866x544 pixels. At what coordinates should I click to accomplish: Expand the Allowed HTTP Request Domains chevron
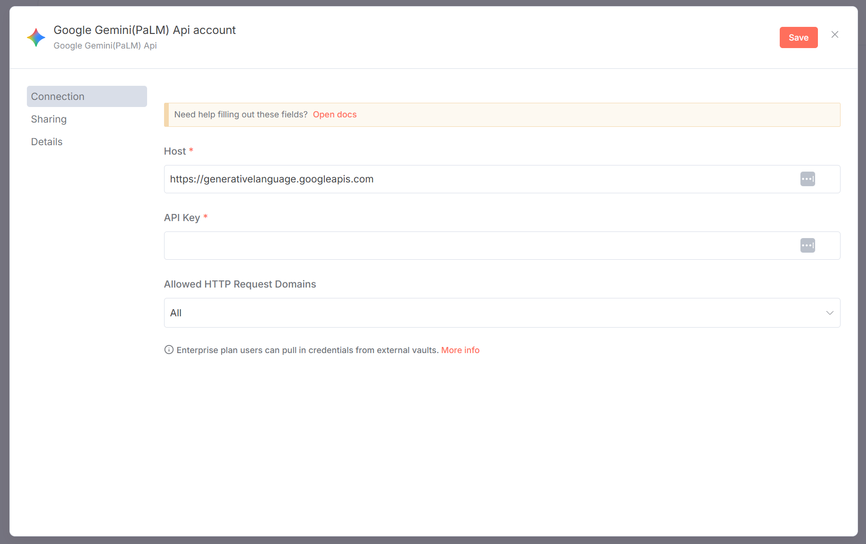[x=829, y=313]
